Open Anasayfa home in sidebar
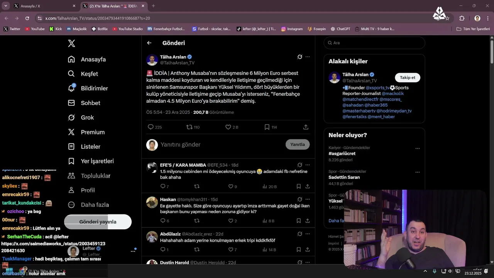Screen dimensions: 494x278 (x=87, y=59)
